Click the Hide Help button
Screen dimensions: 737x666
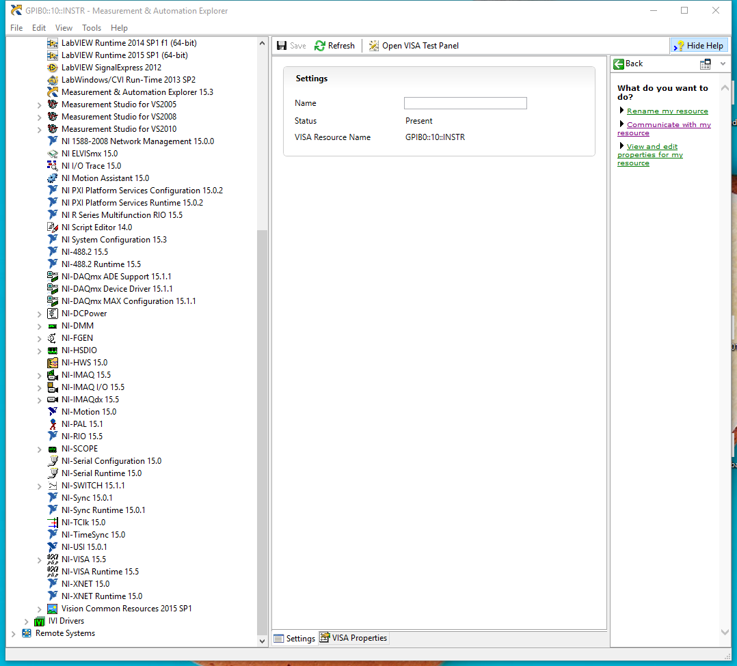pyautogui.click(x=698, y=46)
